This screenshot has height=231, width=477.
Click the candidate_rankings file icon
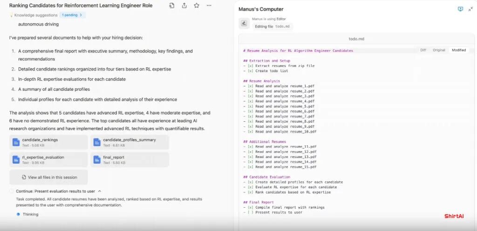click(x=16, y=142)
